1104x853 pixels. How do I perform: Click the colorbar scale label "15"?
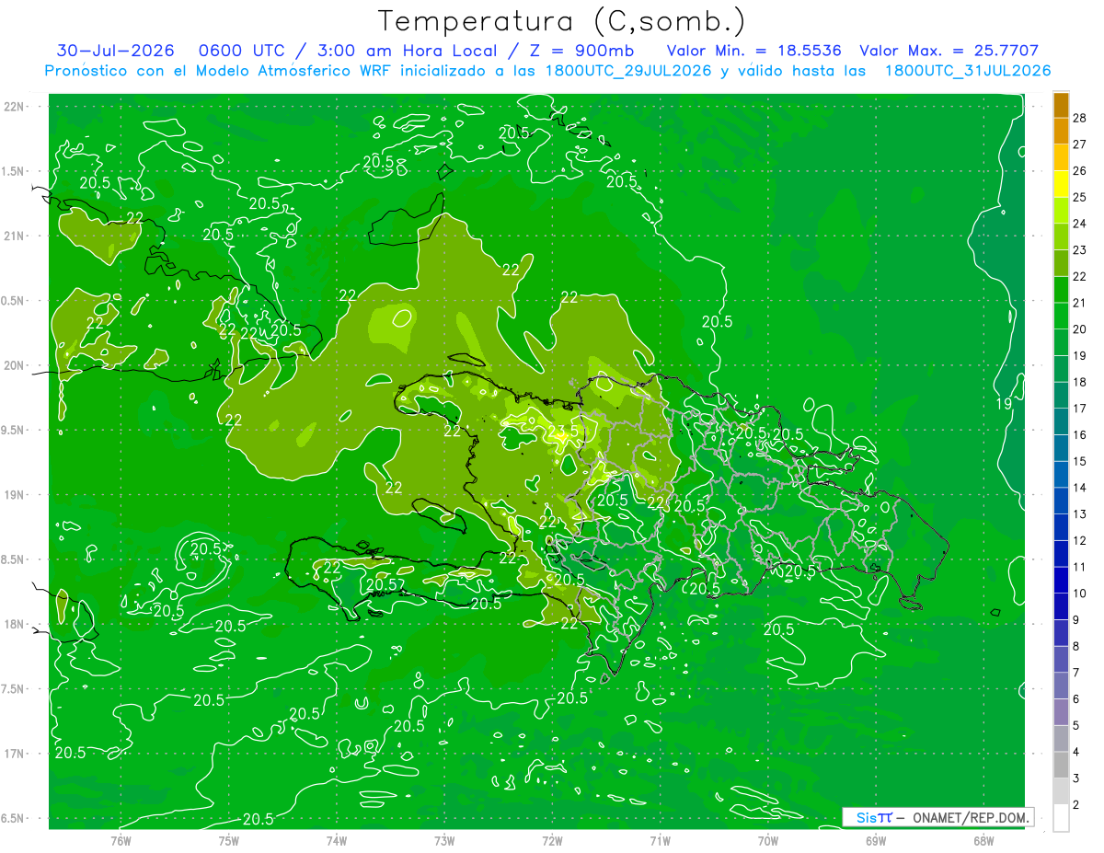coord(1080,461)
